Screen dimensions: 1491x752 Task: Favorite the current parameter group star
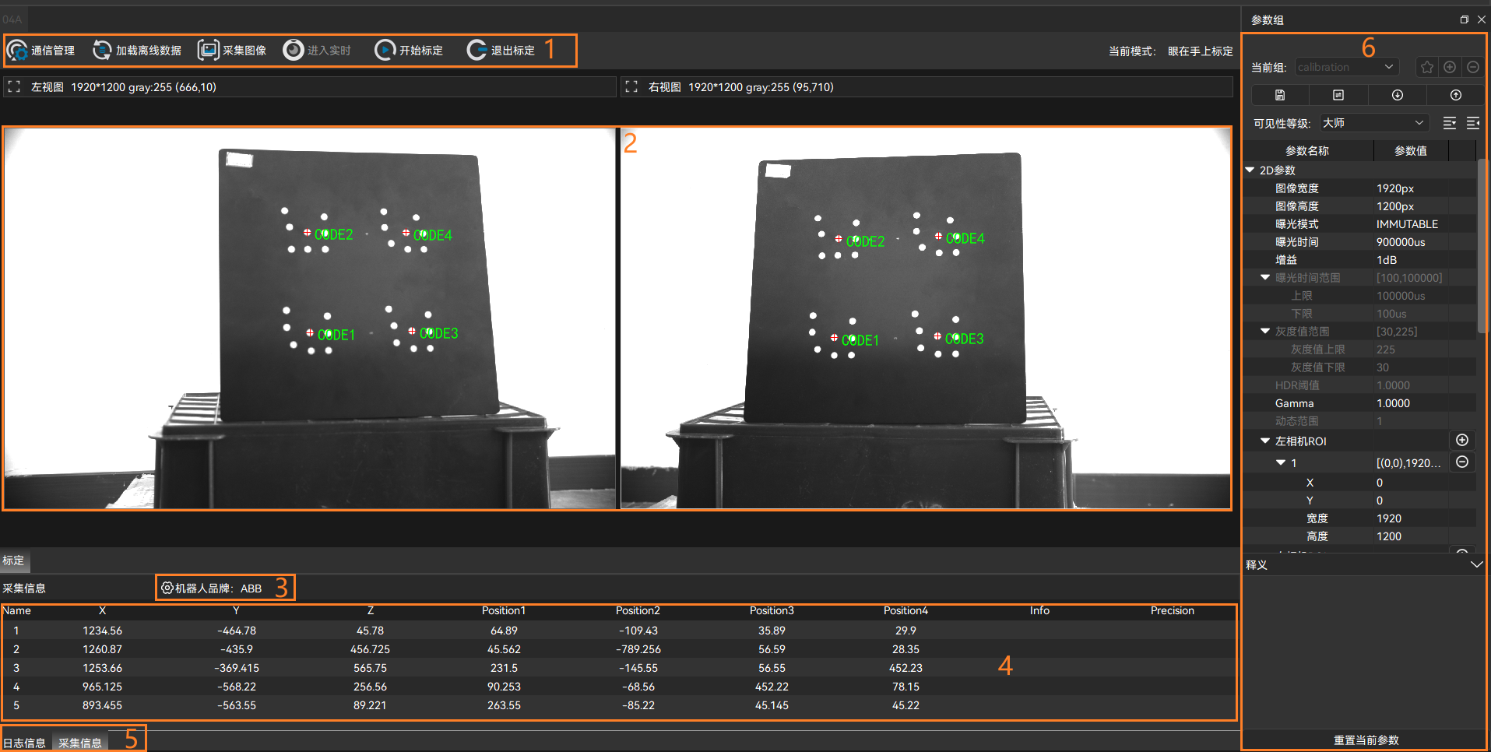click(x=1426, y=68)
